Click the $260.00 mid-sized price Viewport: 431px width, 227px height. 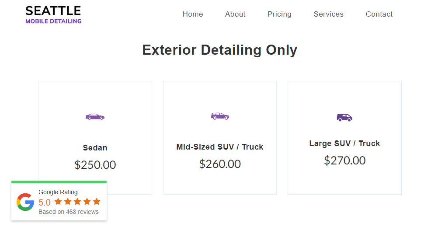point(220,164)
